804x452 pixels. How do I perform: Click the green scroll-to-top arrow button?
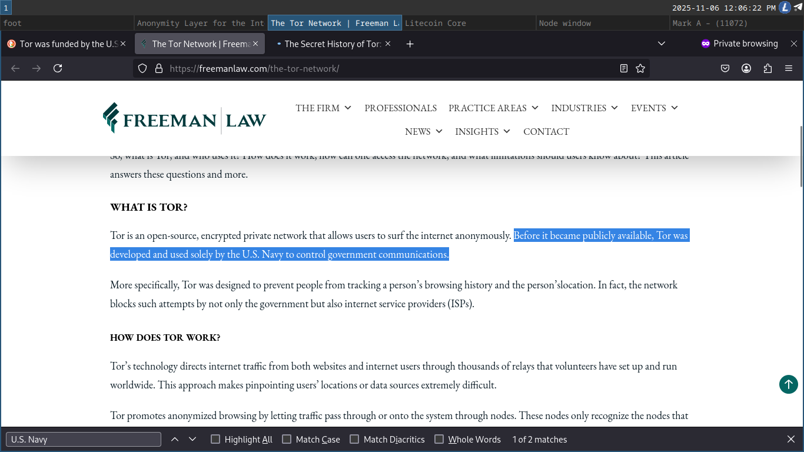[x=789, y=384]
